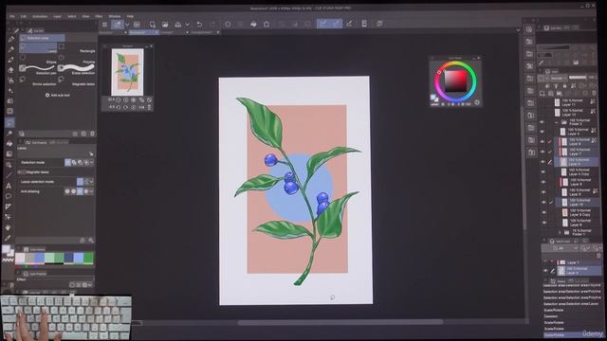The height and width of the screenshot is (341, 607).
Task: Open the Layer menu
Action: pos(57,16)
